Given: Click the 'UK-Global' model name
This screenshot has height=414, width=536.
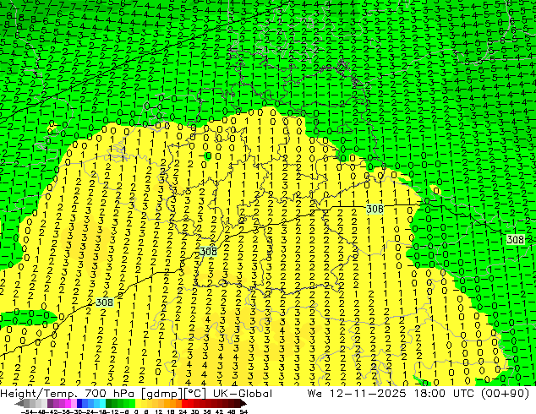Looking at the screenshot, I should tap(243, 394).
